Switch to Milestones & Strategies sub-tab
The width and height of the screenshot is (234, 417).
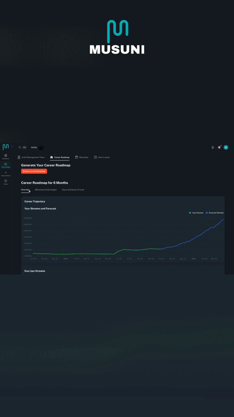46,190
